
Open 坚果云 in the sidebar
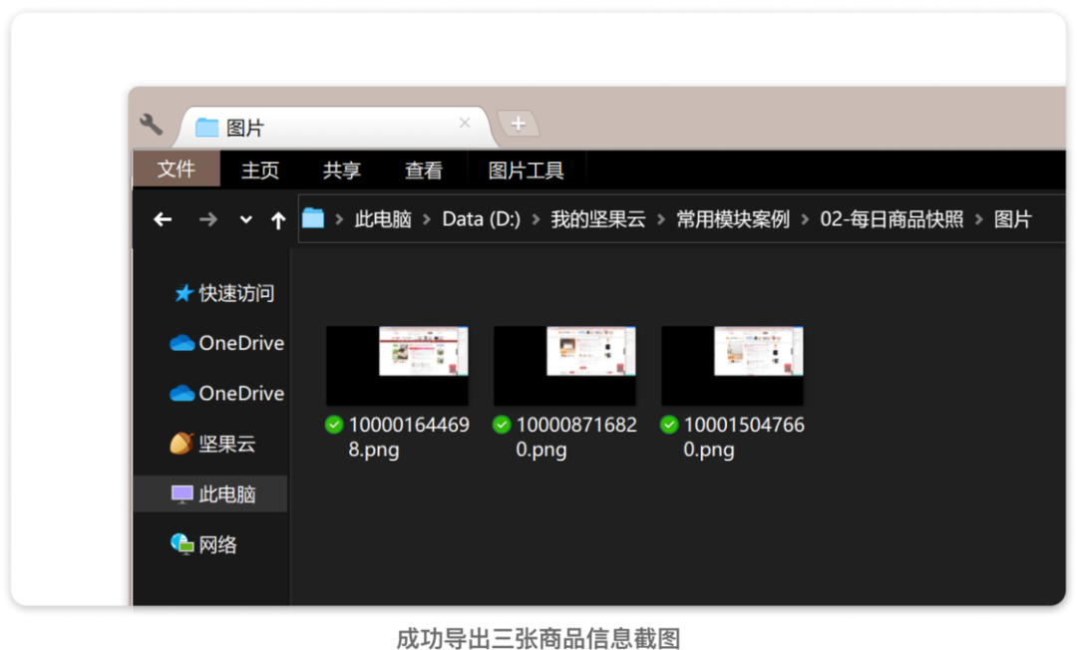point(213,444)
